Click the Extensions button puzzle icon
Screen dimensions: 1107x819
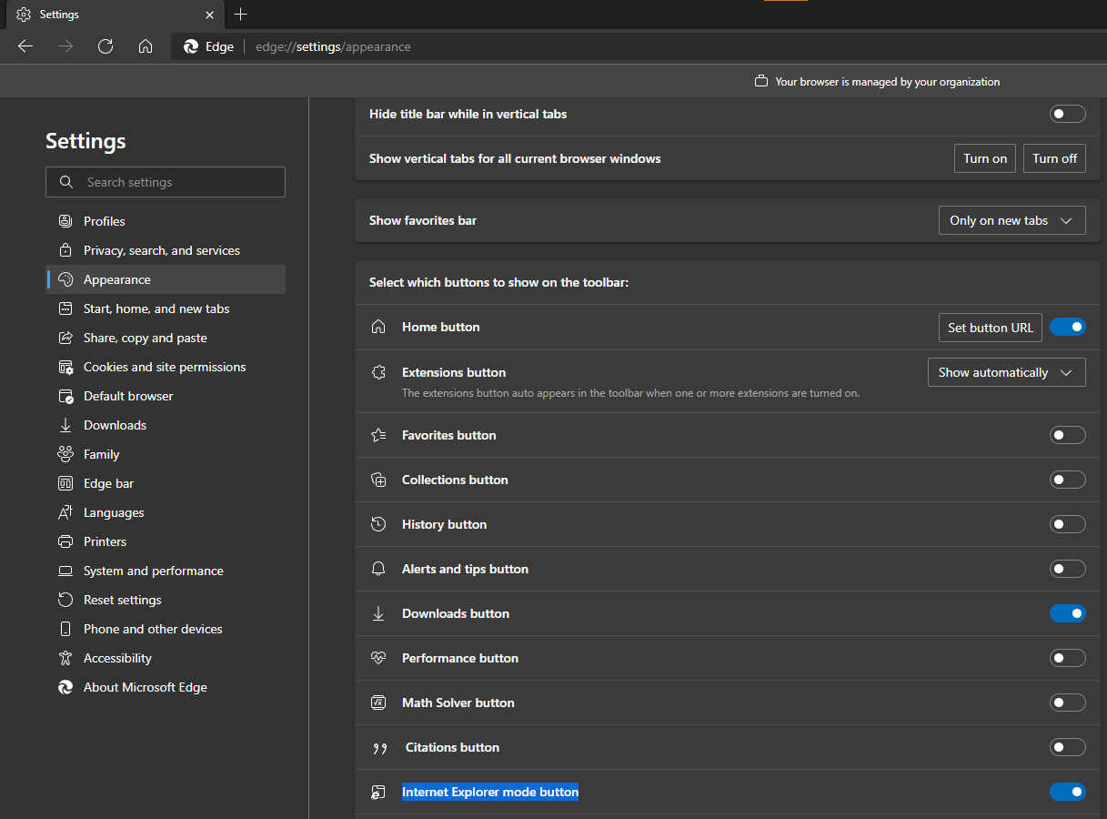378,372
